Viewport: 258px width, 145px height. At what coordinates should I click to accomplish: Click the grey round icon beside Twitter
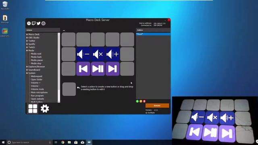pos(44,23)
